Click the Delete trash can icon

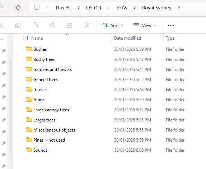click(87, 25)
